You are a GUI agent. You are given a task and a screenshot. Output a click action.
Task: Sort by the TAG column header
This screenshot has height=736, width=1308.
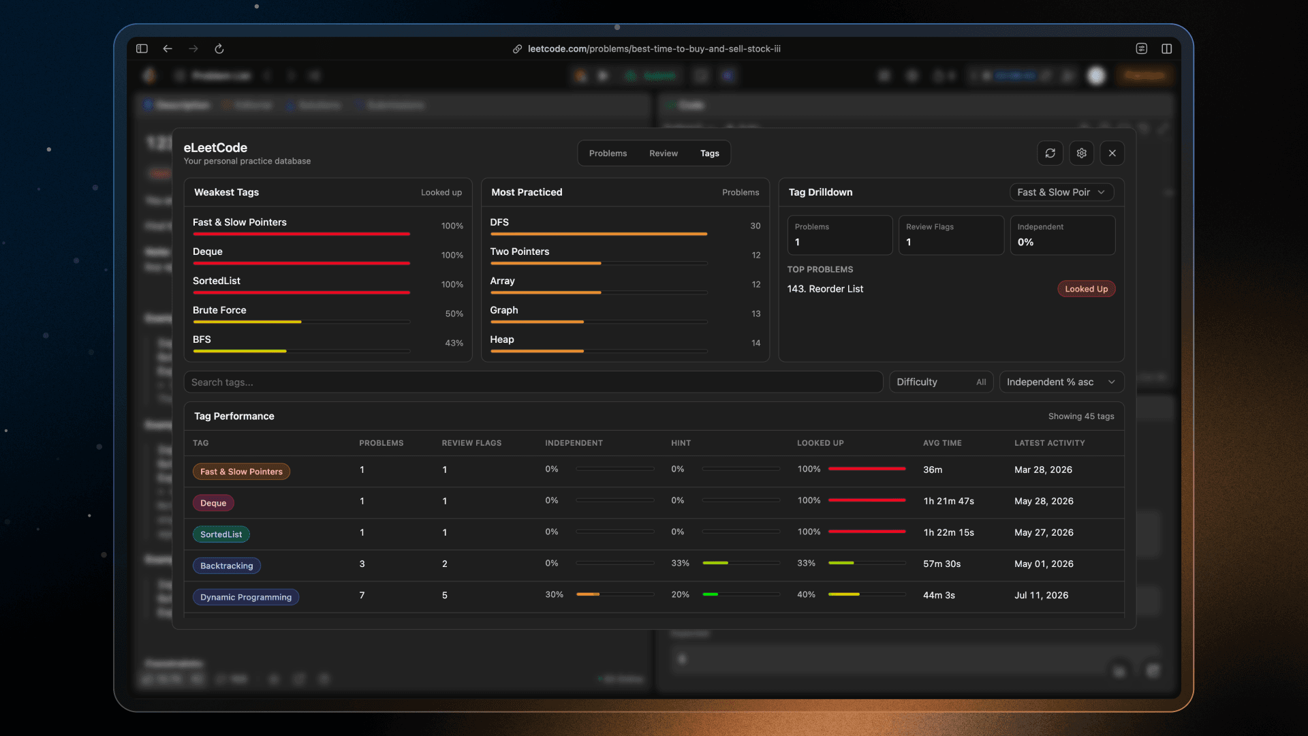coord(200,443)
